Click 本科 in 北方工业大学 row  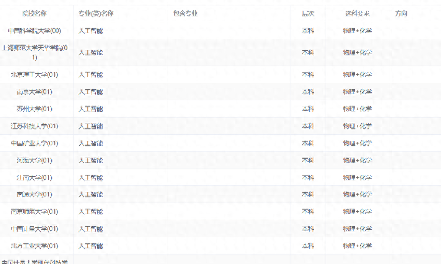[x=308, y=246]
